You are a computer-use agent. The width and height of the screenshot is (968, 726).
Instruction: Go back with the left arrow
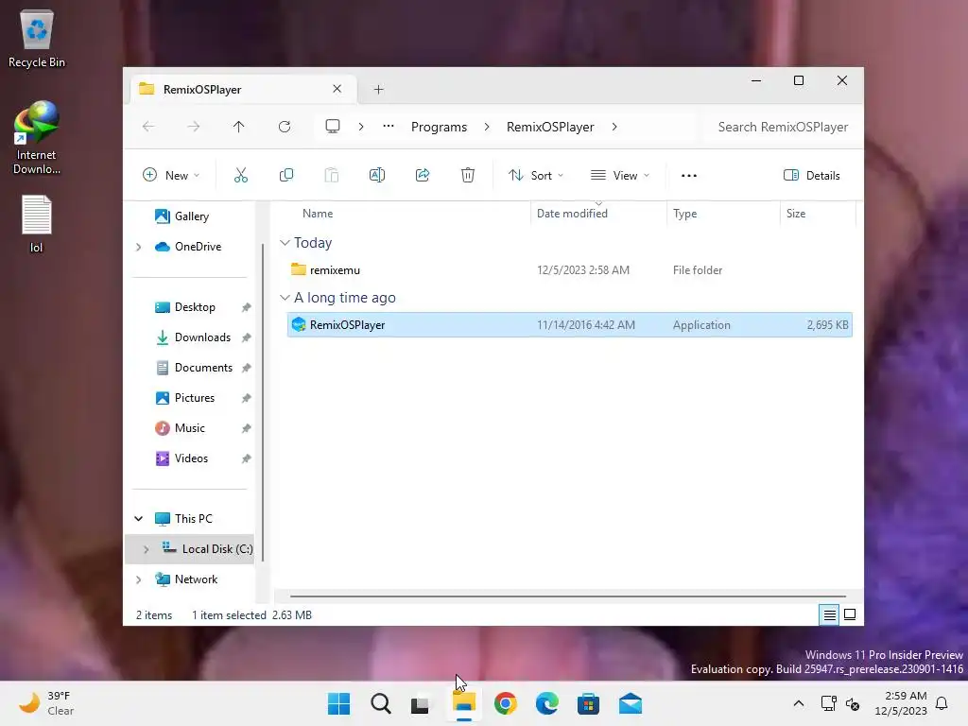(x=148, y=127)
